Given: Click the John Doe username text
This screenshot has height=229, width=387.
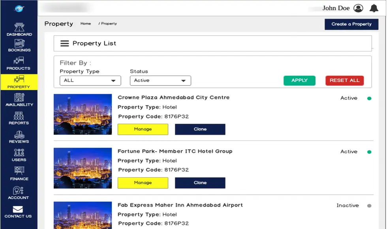Looking at the screenshot, I should point(336,8).
